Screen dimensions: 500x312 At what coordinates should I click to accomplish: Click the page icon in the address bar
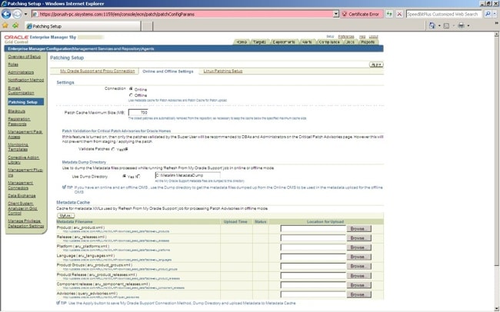coord(35,14)
